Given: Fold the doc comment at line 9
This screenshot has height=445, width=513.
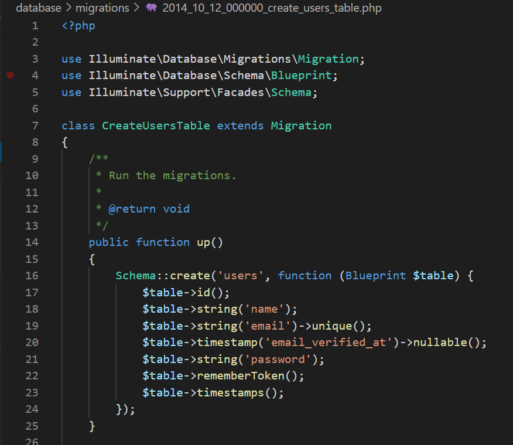Looking at the screenshot, I should (52, 159).
